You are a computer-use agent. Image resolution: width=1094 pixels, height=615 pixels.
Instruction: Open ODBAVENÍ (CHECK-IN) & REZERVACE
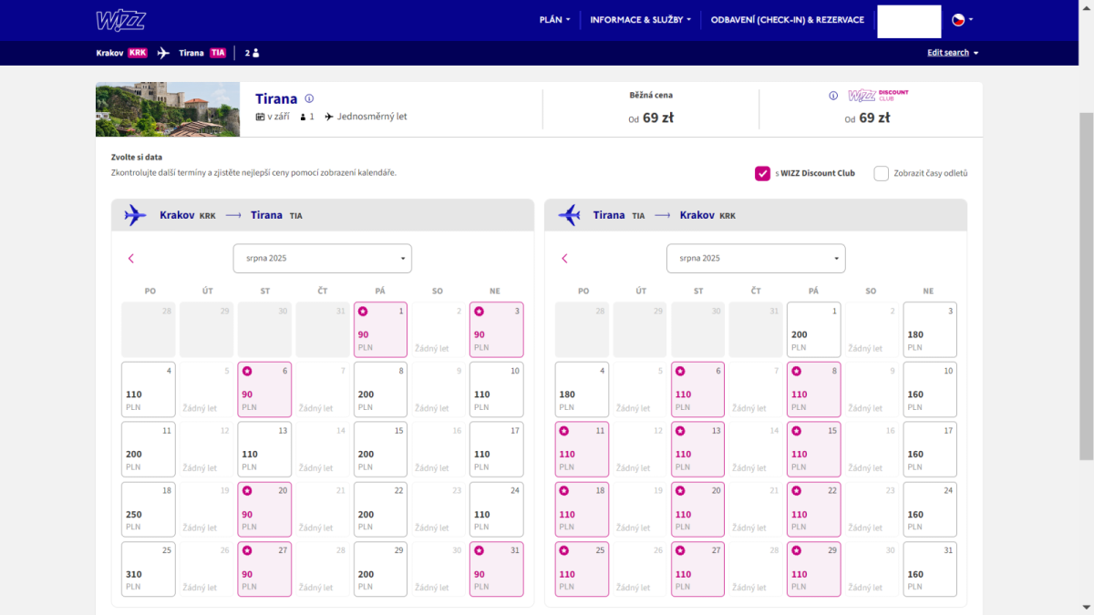787,20
